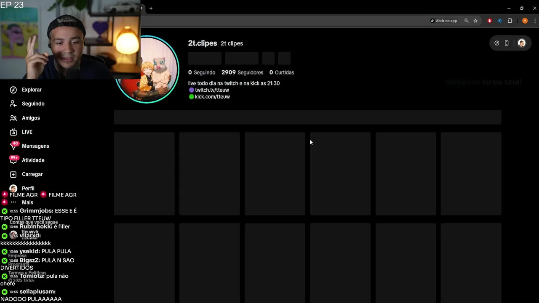Open the LIVE section icon
This screenshot has height=303, width=539.
pyautogui.click(x=13, y=132)
